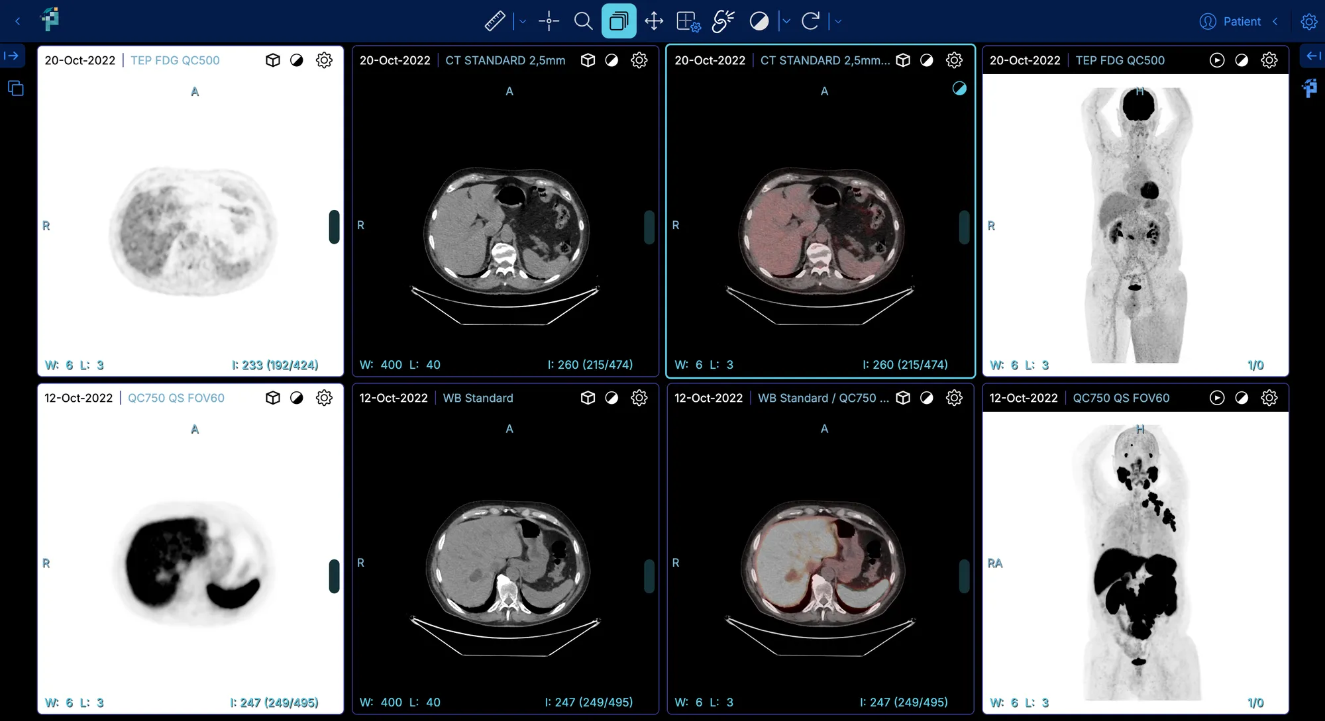1325x721 pixels.
Task: Go back with the top-left chevron
Action: pos(18,21)
